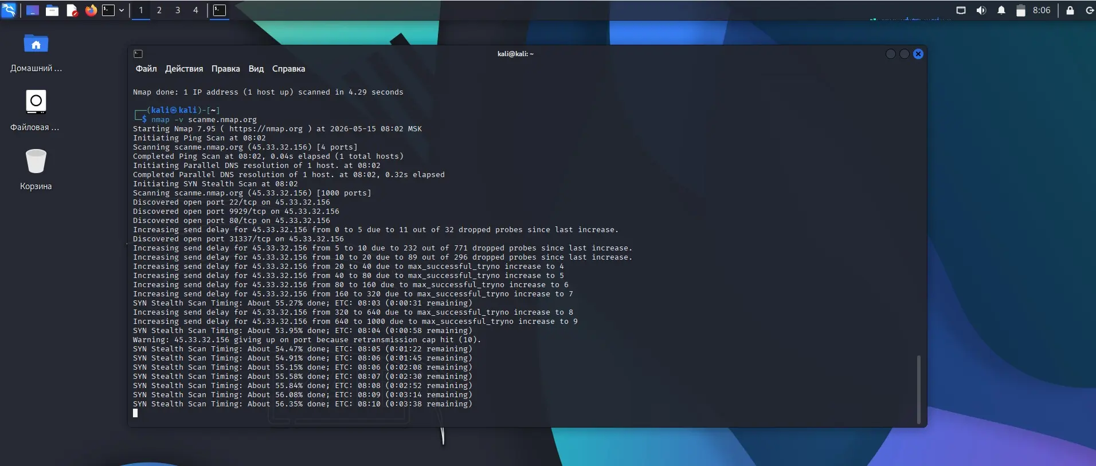This screenshot has height=466, width=1096.
Task: Lock the screen with padlock icon
Action: click(x=1070, y=10)
